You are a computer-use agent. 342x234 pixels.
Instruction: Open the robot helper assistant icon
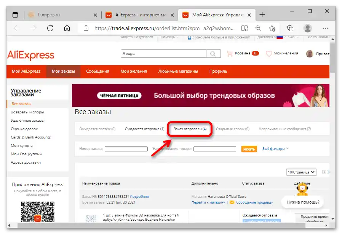[302, 189]
